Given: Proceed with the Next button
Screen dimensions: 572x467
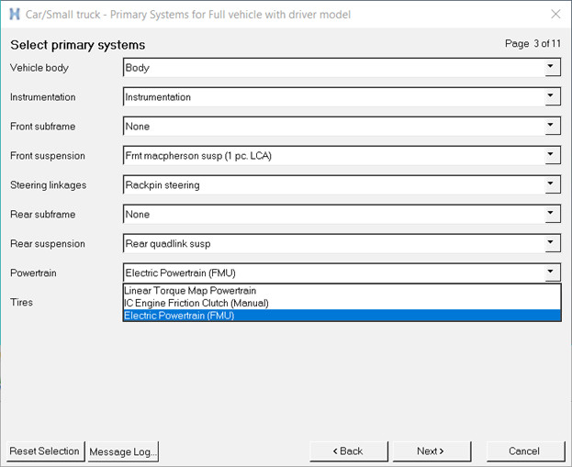Looking at the screenshot, I should pos(431,451).
